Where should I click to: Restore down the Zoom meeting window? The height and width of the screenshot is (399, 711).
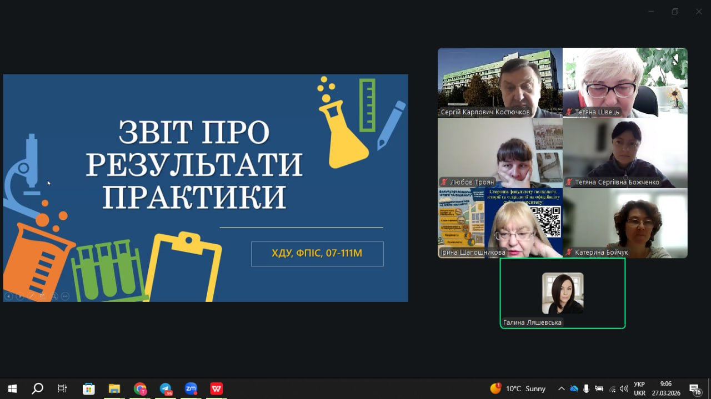click(675, 12)
